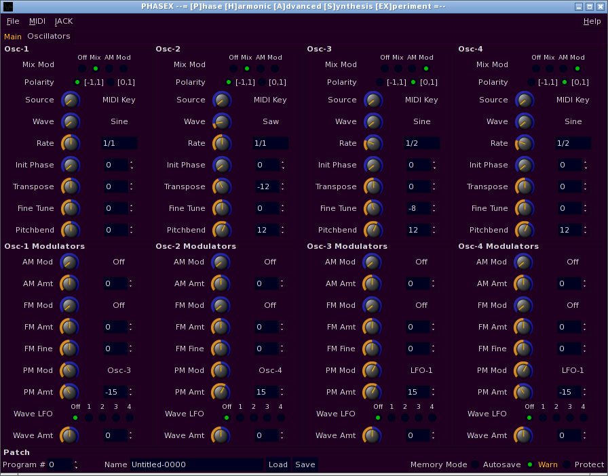Screen dimensions: 608x476
Task: Click the Osc-1 PM Mod knob
Action: click(69, 371)
